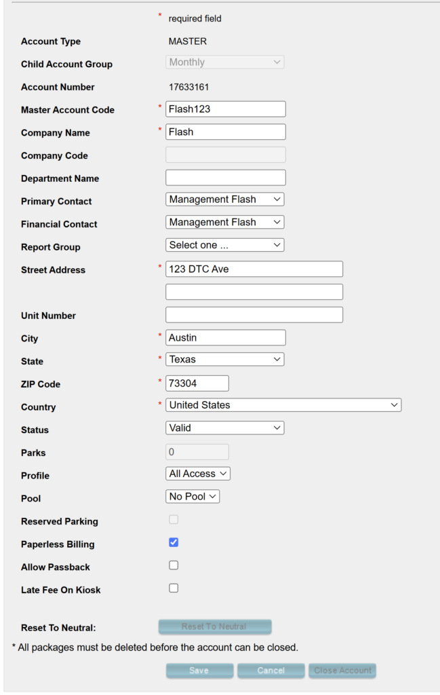Enable Late Fee On Kiosk checkbox
The width and height of the screenshot is (440, 695).
point(174,588)
